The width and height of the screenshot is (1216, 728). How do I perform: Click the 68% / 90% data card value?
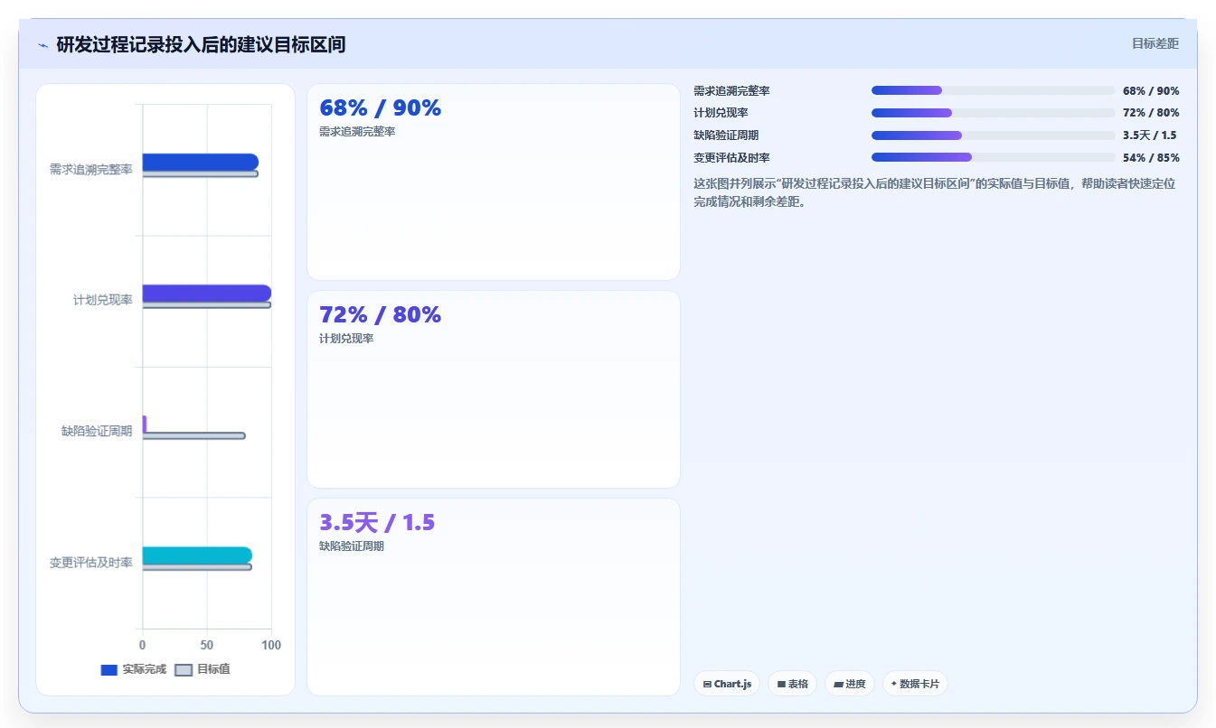(381, 108)
